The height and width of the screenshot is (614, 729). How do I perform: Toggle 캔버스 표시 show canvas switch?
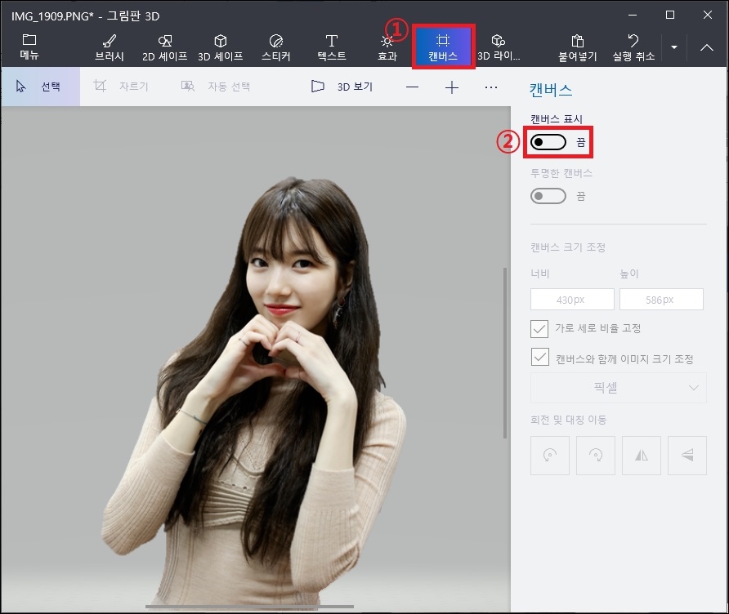click(x=548, y=142)
